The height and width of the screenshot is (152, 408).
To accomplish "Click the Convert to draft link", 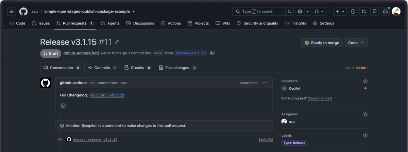I will (320, 98).
